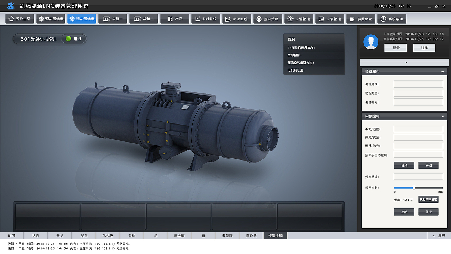This screenshot has height=254, width=451.
Task: Expand the dropdown bar below login panel
Action: tap(404, 62)
